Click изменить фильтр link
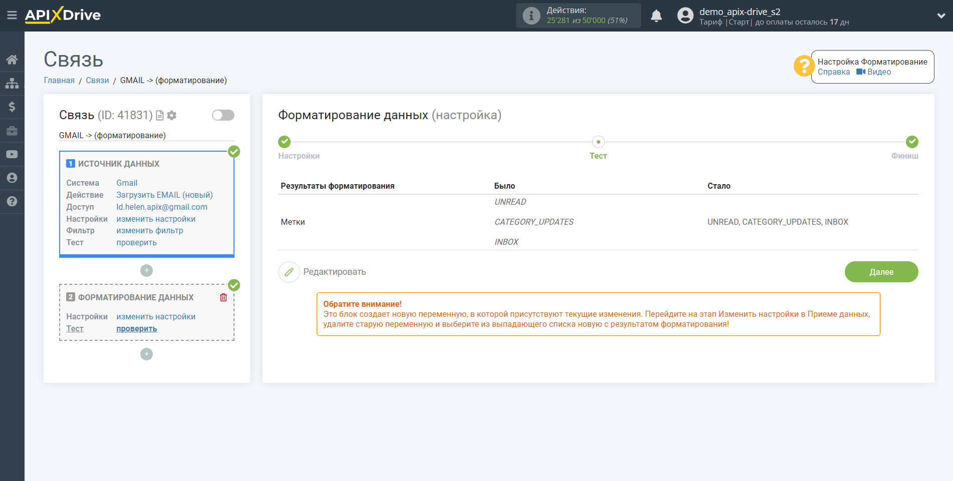953x481 pixels. [x=150, y=230]
